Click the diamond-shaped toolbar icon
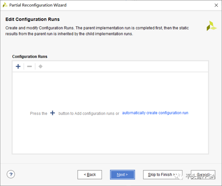This screenshot has width=222, height=186. point(41,66)
